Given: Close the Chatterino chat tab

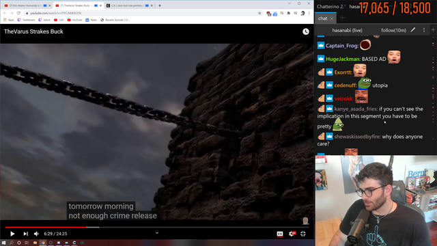Looking at the screenshot, I should (x=332, y=18).
